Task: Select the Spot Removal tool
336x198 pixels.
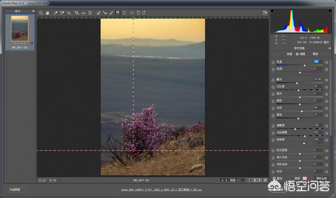Action: 98,13
